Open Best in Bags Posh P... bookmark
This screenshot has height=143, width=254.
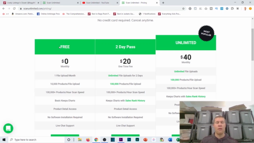[x=99, y=14]
